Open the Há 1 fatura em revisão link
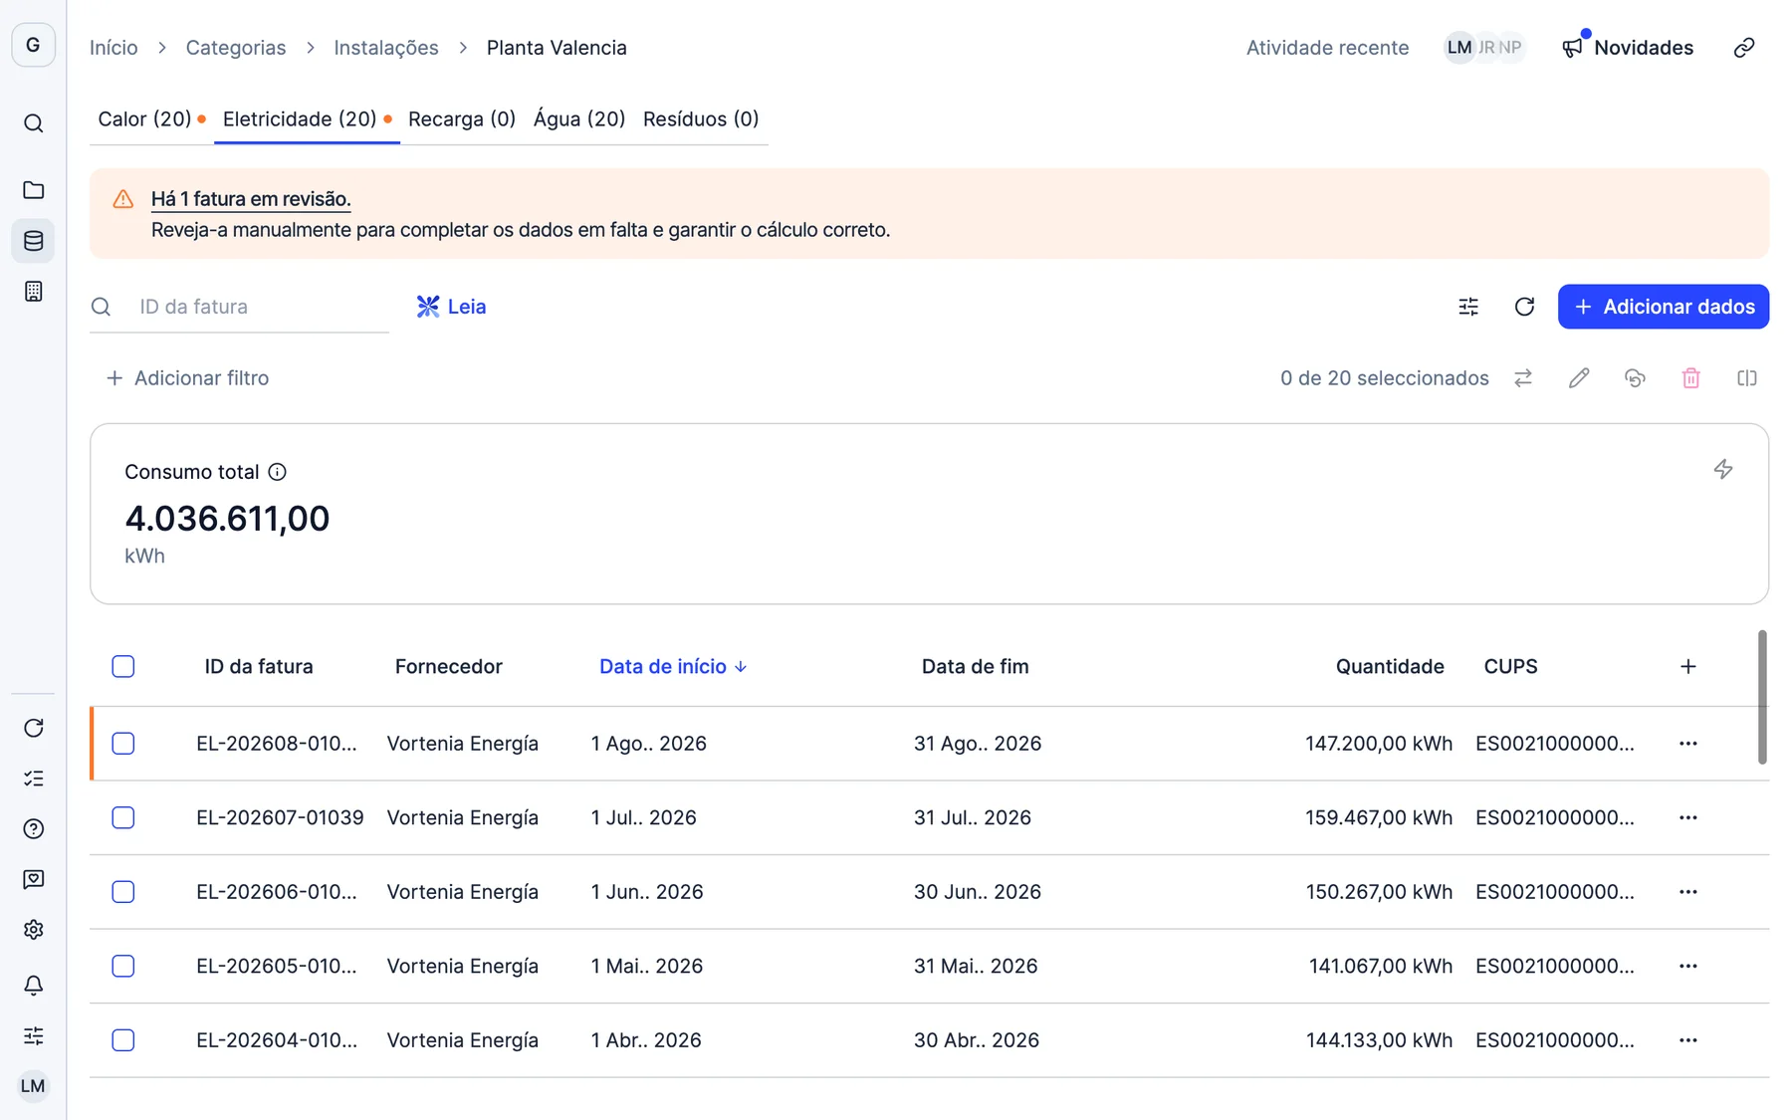Viewport: 1792px width, 1120px height. pos(251,199)
